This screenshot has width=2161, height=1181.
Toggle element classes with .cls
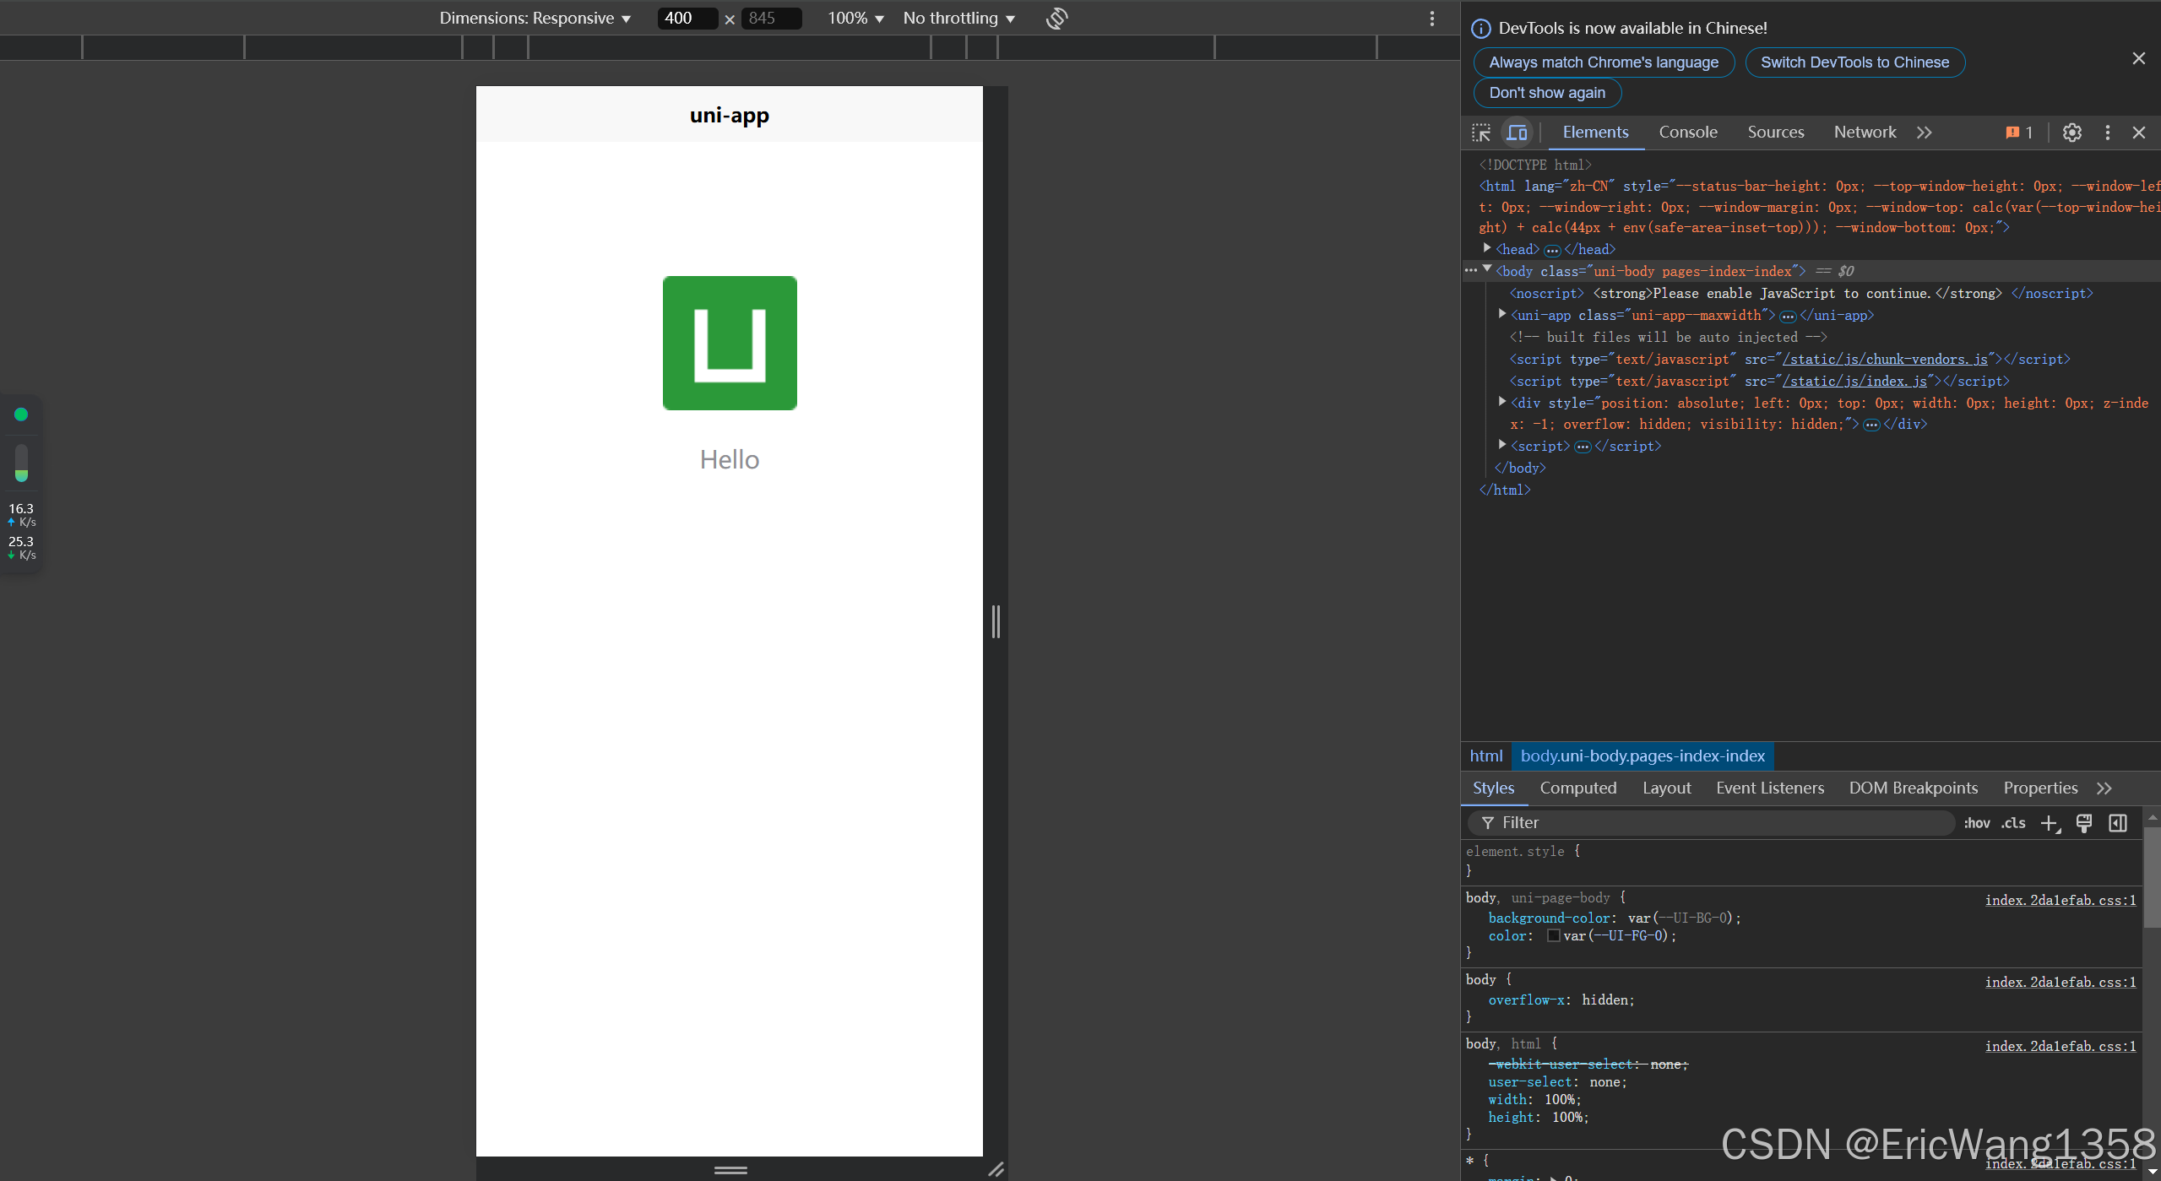[x=2013, y=823]
